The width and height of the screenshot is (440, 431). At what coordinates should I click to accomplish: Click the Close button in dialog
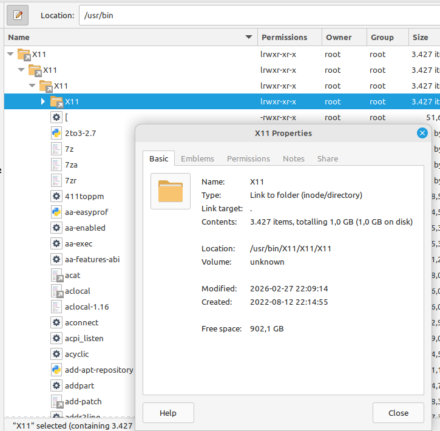[x=398, y=413]
